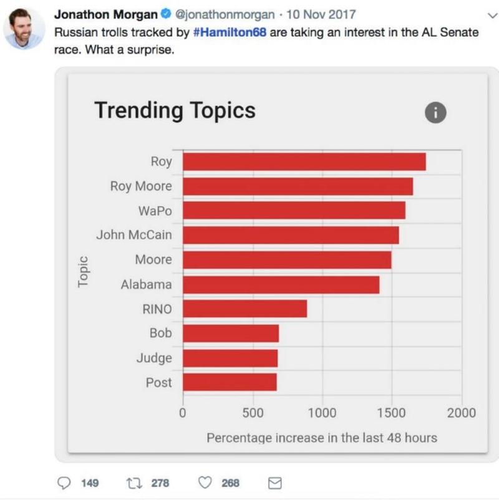499x500 pixels.
Task: Click the retweet arrows icon
Action: [134, 483]
